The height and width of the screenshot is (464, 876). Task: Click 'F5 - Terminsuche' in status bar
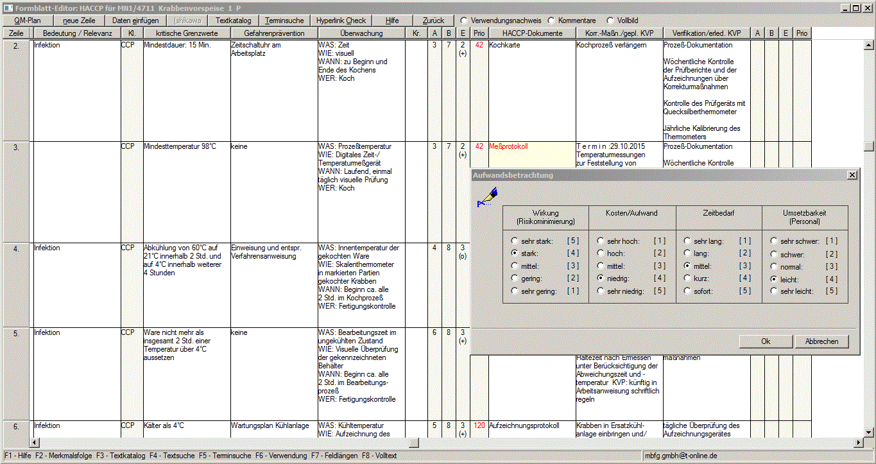click(225, 456)
